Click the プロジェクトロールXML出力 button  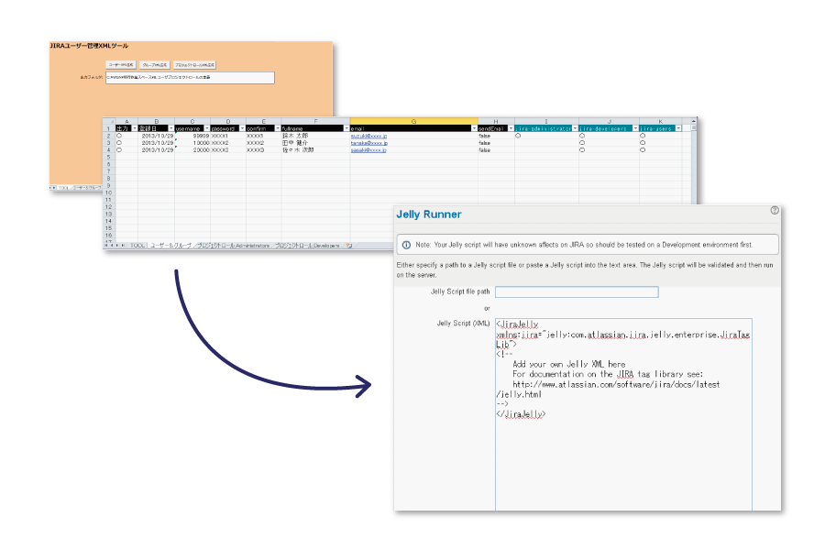point(194,65)
